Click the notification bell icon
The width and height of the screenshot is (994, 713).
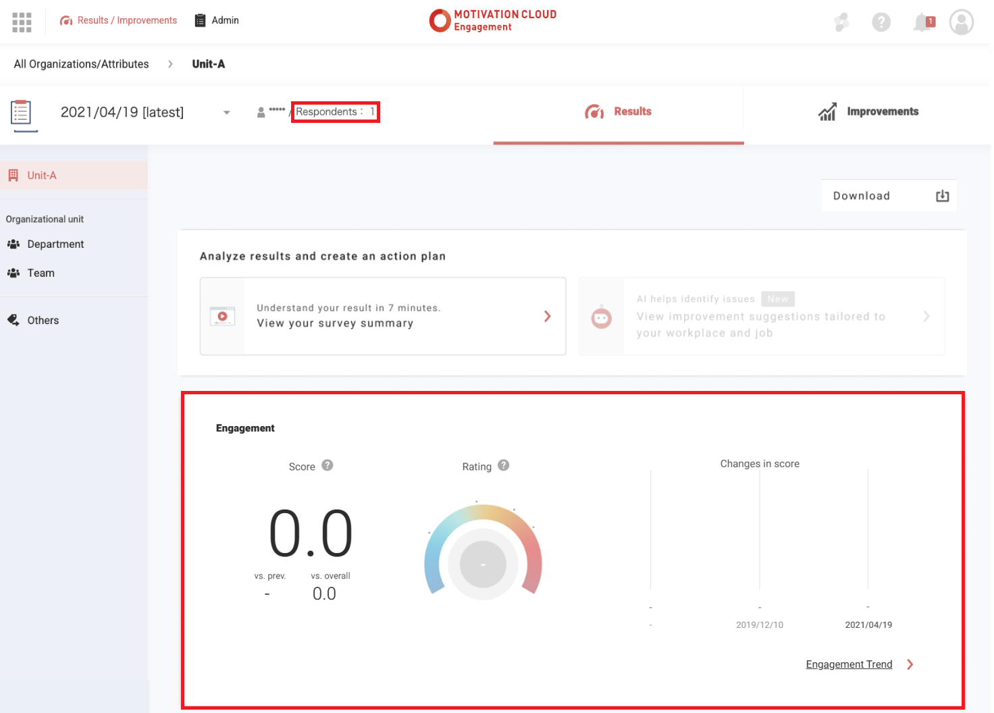tap(922, 22)
